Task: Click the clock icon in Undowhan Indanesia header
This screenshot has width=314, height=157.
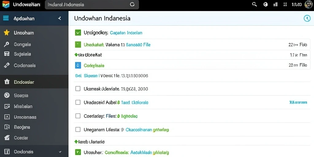Action: tap(307, 18)
